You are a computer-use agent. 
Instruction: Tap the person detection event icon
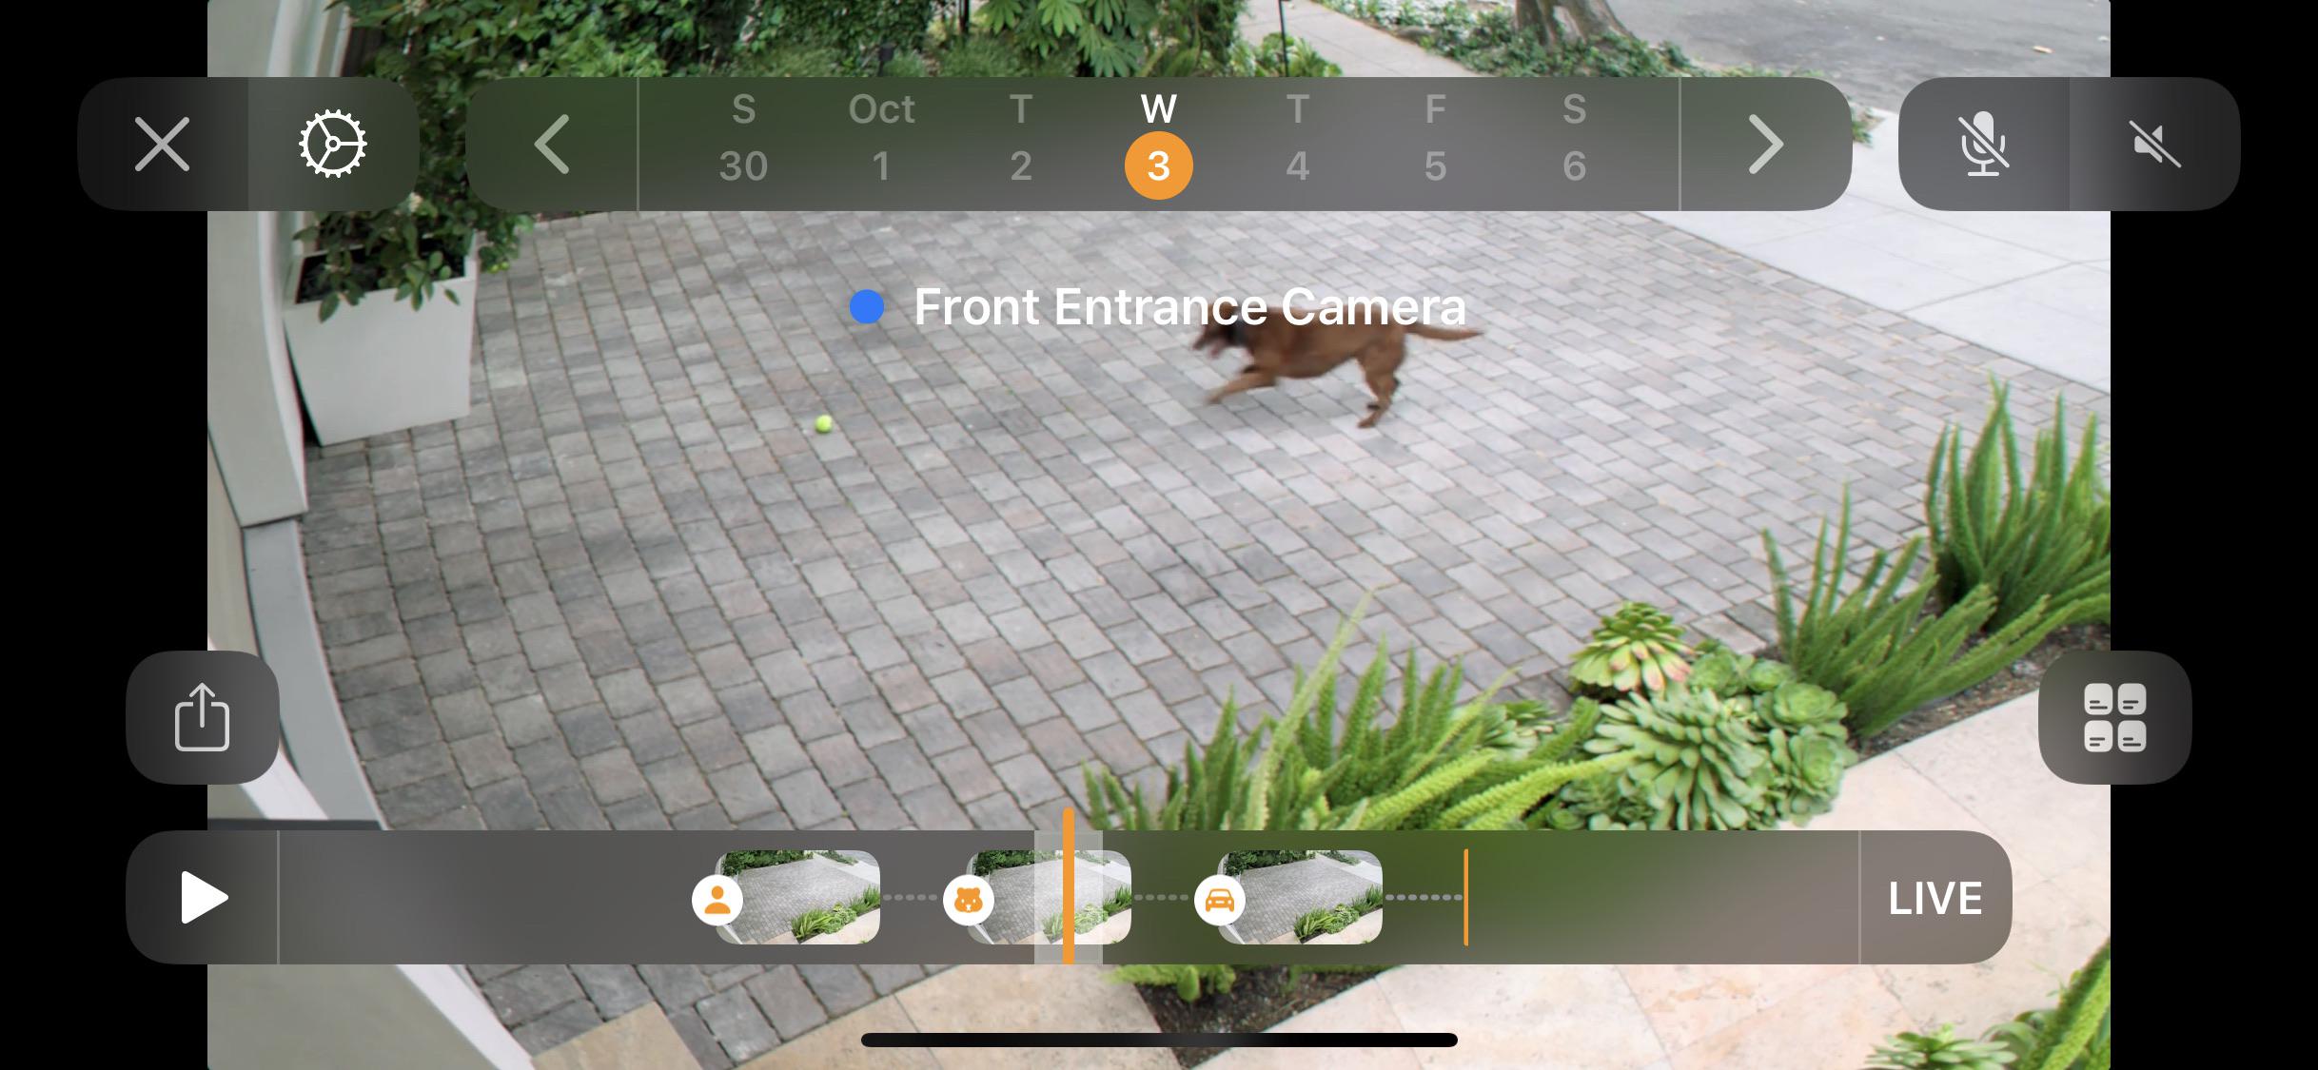[714, 899]
